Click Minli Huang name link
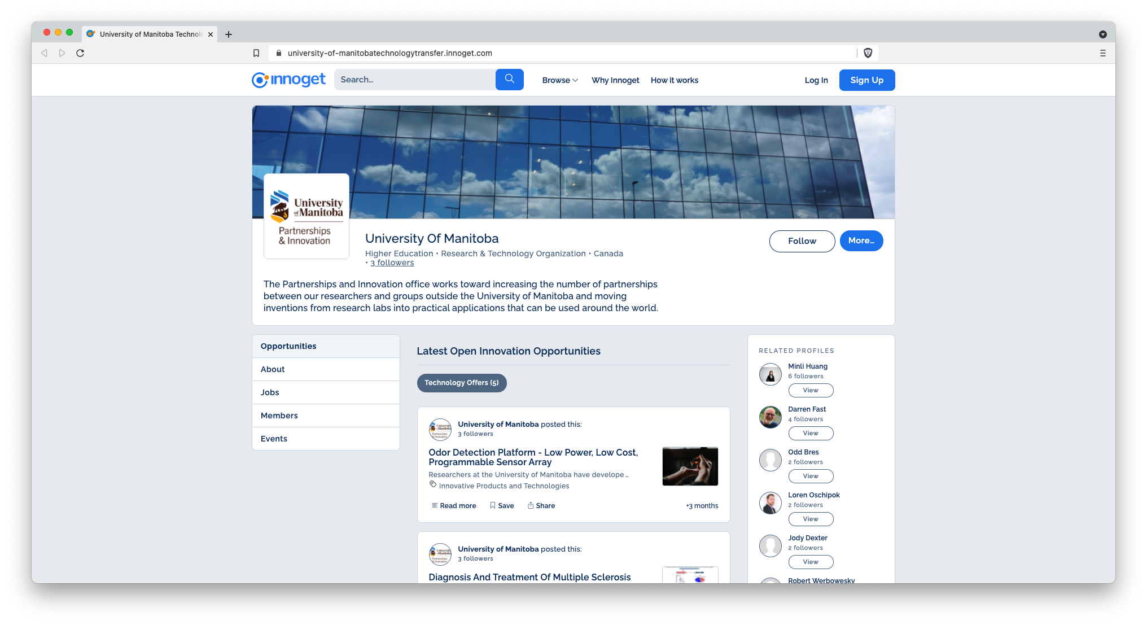The image size is (1147, 625). (x=808, y=366)
